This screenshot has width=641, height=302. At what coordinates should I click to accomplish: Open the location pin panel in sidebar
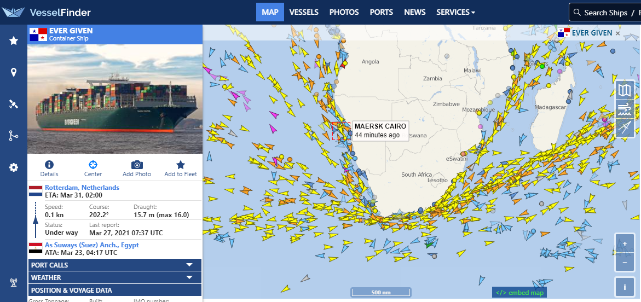point(14,73)
